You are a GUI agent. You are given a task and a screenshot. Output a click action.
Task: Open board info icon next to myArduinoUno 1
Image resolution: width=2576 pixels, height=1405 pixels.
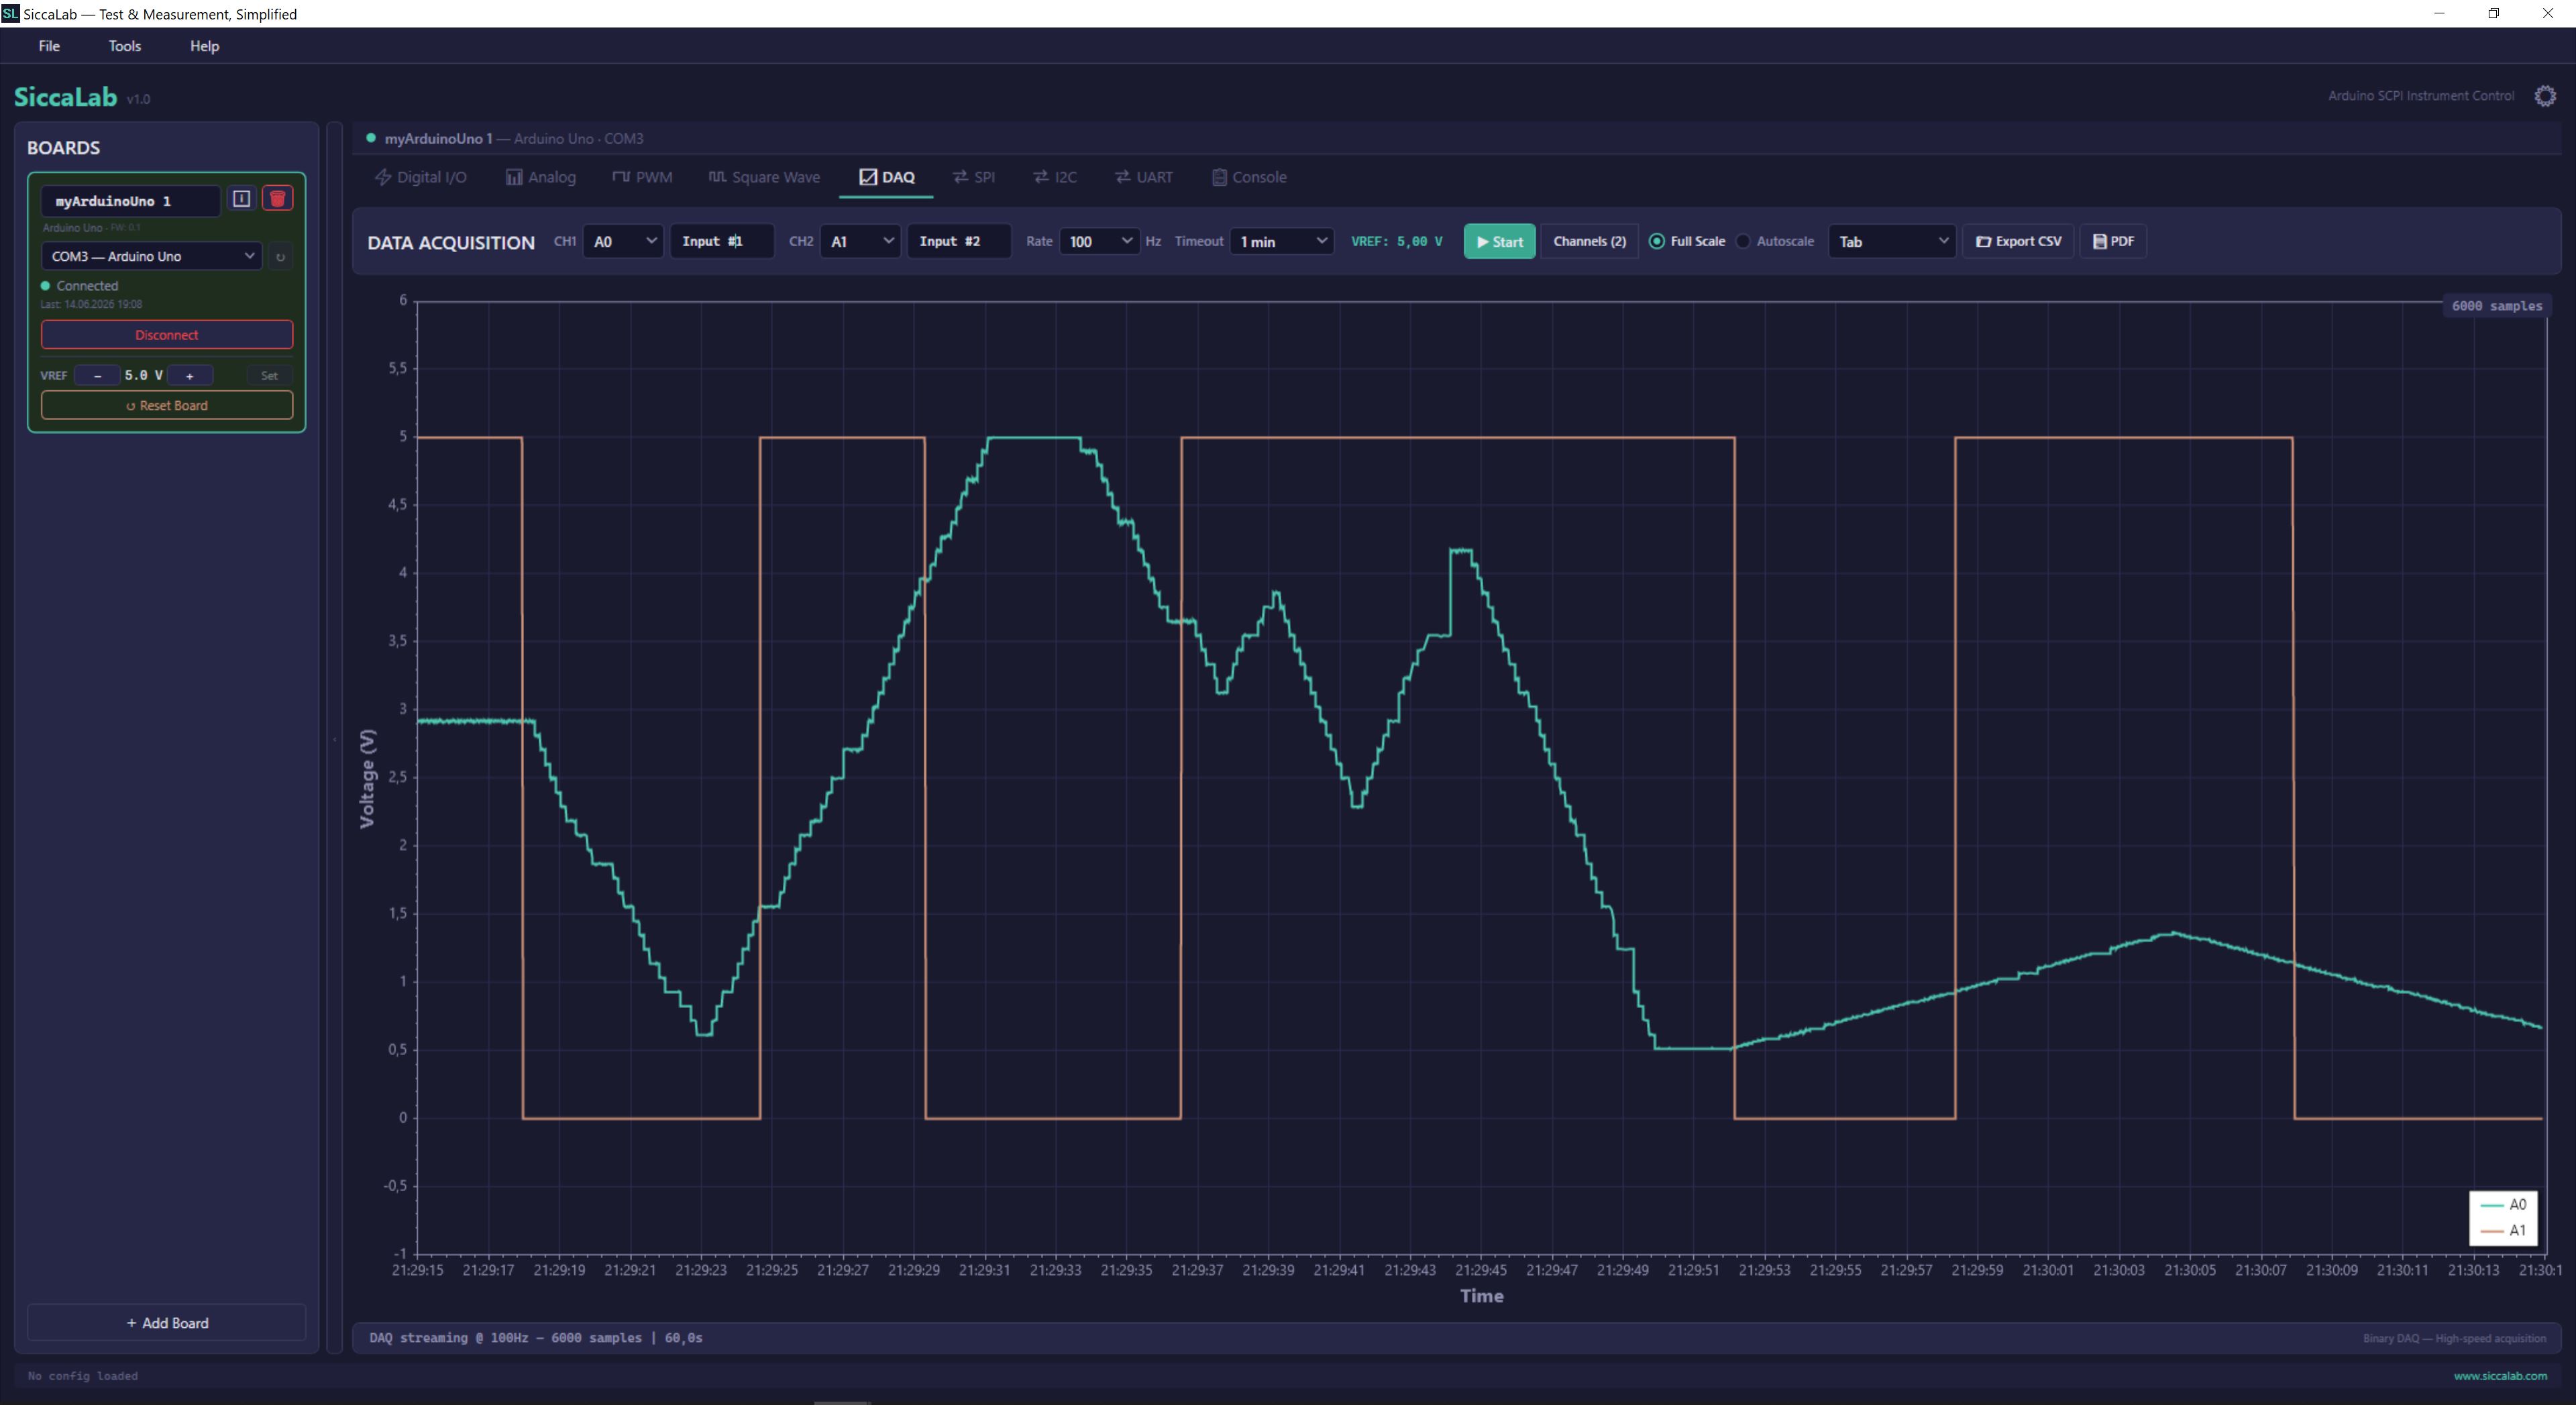click(241, 198)
